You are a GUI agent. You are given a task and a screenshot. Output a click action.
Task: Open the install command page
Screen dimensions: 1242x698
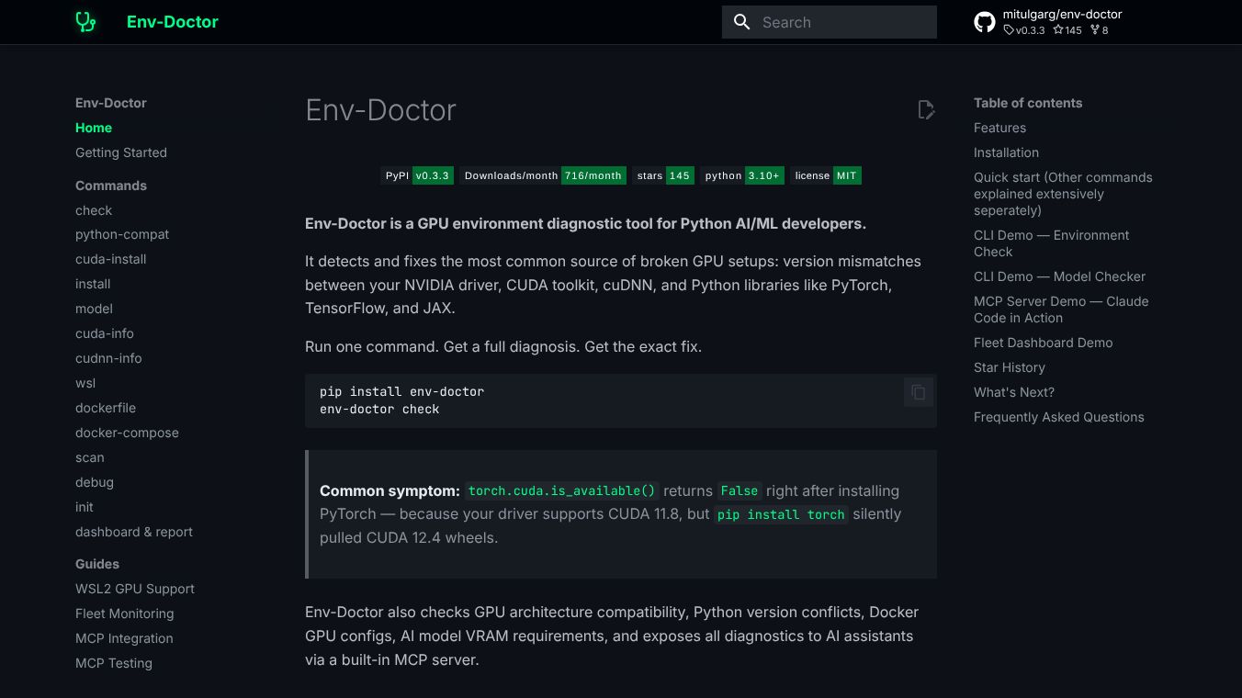(x=93, y=284)
